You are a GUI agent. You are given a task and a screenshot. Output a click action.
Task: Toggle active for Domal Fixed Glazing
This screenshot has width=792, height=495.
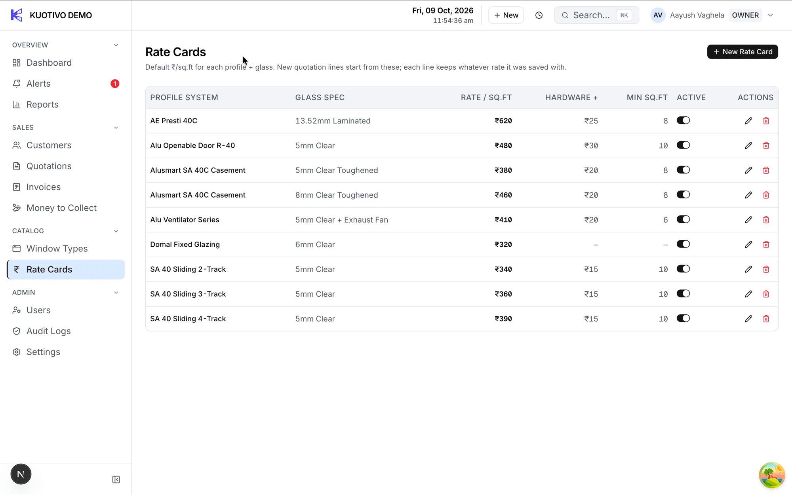click(683, 244)
